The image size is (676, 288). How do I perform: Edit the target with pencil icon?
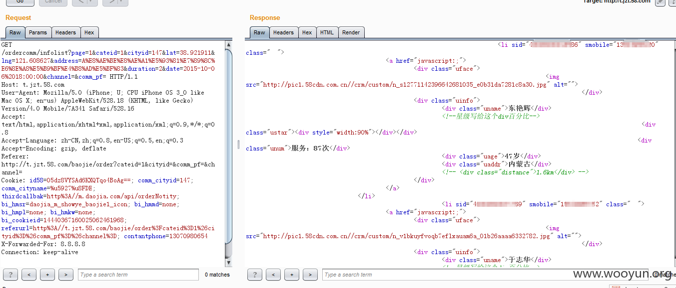click(x=661, y=2)
